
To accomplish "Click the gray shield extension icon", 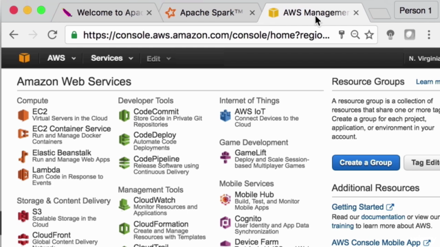I will (x=410, y=35).
